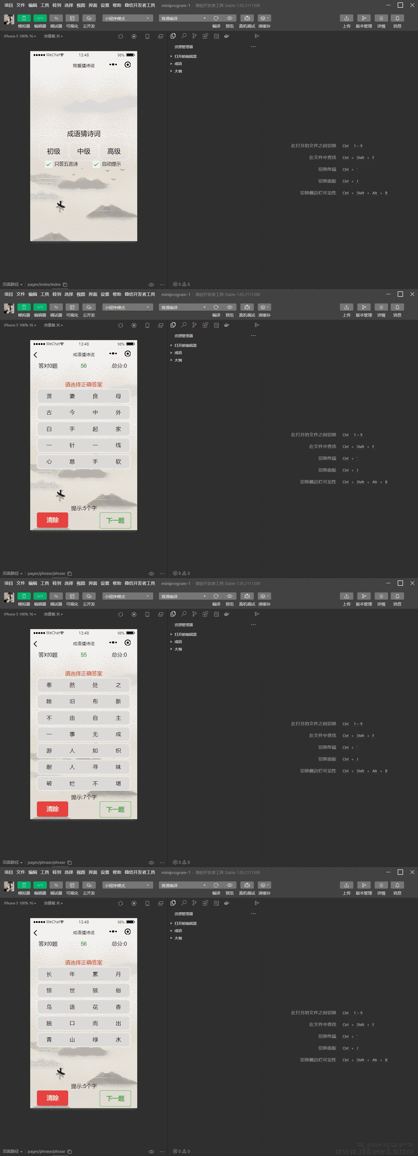Select the 鸟语花香 answer row
Image resolution: width=418 pixels, height=1156 pixels.
coord(84,1007)
